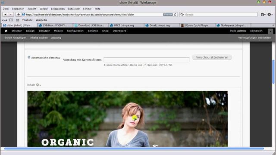This screenshot has width=276, height=155.
Task: Switch to the JQuery Cycle Plugin tab
Action: click(x=198, y=25)
